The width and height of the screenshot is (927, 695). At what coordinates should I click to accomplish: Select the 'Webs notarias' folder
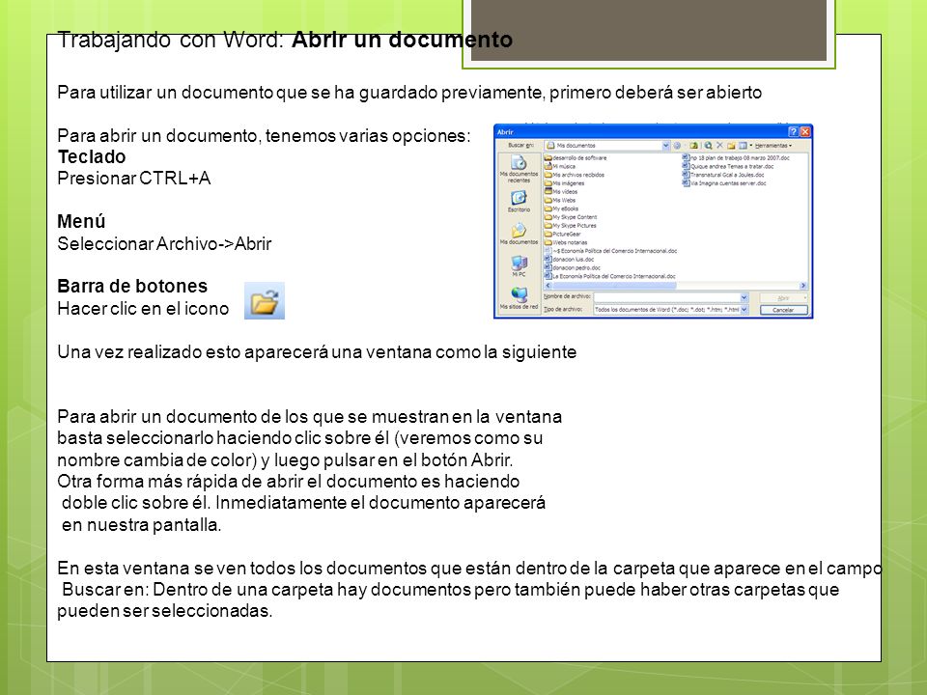pos(566,242)
